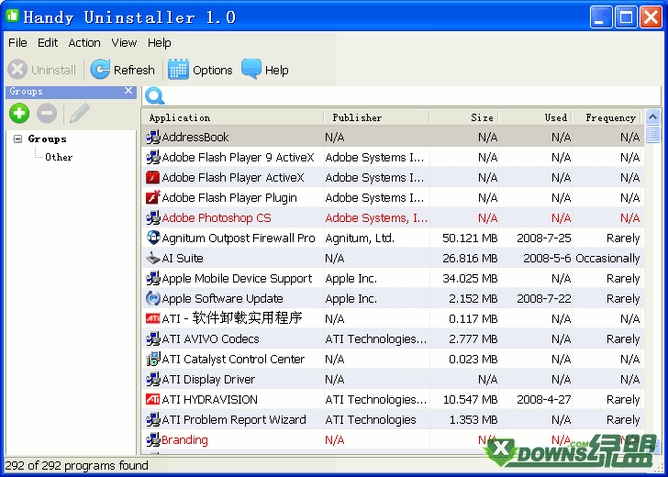Open the Help menu
This screenshot has height=477, width=668.
click(160, 42)
